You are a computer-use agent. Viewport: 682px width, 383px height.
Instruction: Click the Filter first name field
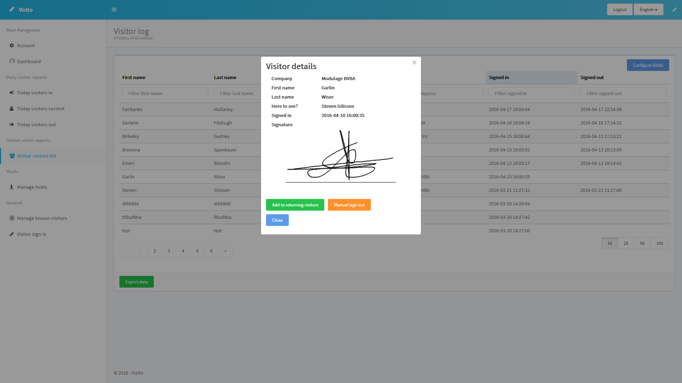pos(165,93)
